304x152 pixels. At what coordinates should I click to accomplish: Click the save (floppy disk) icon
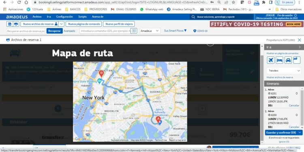(x=10, y=24)
